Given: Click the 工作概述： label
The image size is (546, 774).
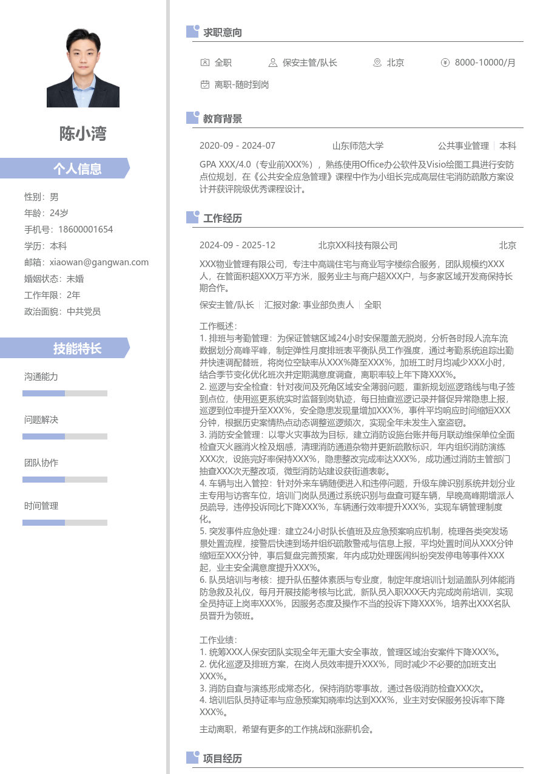Looking at the screenshot, I should click(219, 326).
